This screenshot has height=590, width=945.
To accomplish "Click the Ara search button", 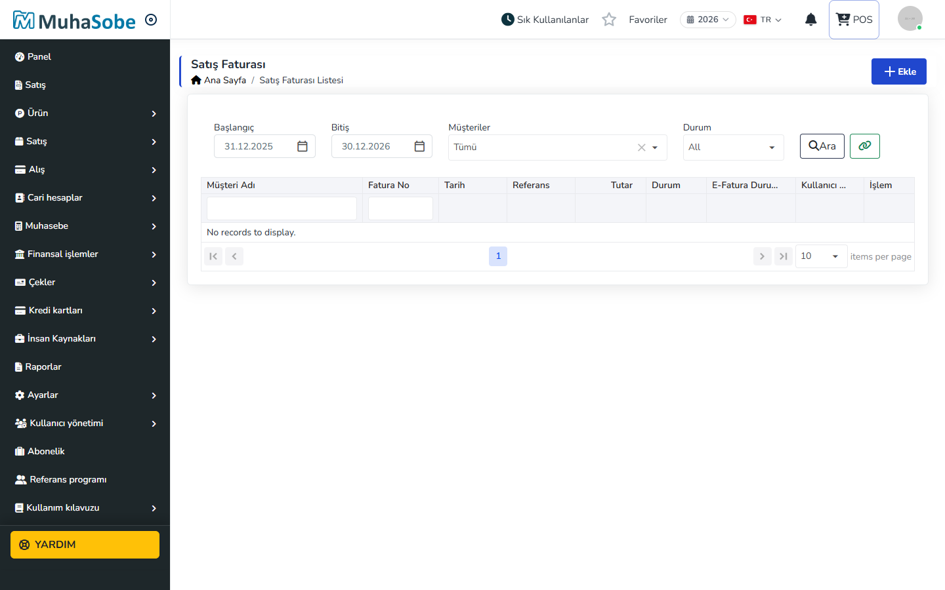I will click(822, 146).
